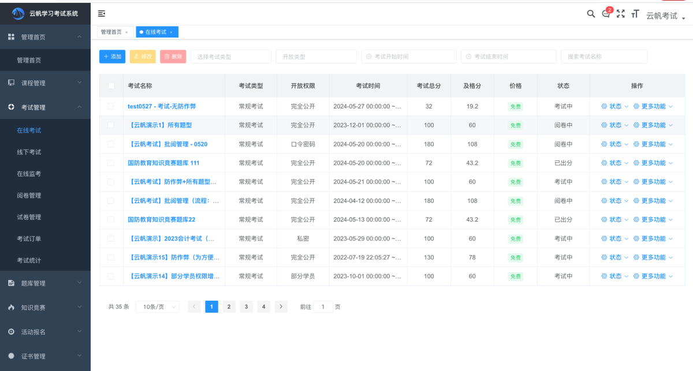693x371 pixels.
Task: Open 状态 dropdown for 批阅管理 - 0520 row
Action: coord(615,144)
